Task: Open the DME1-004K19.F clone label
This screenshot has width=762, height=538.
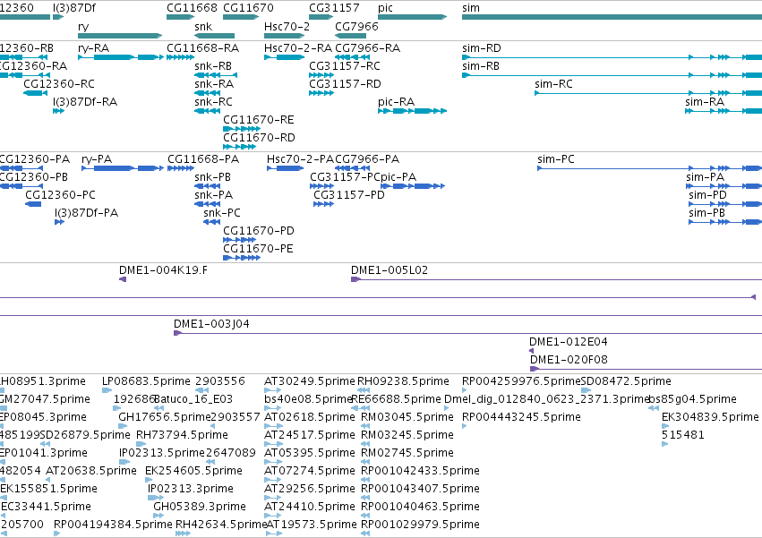Action: point(163,270)
